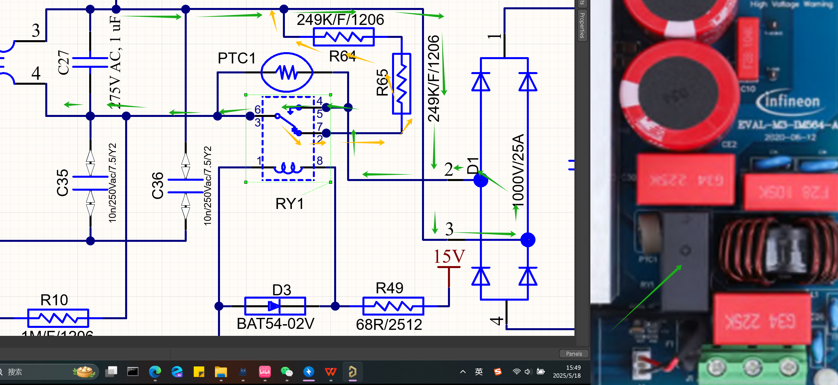This screenshot has height=385, width=838.
Task: Click the Task View icon
Action: [x=111, y=372]
